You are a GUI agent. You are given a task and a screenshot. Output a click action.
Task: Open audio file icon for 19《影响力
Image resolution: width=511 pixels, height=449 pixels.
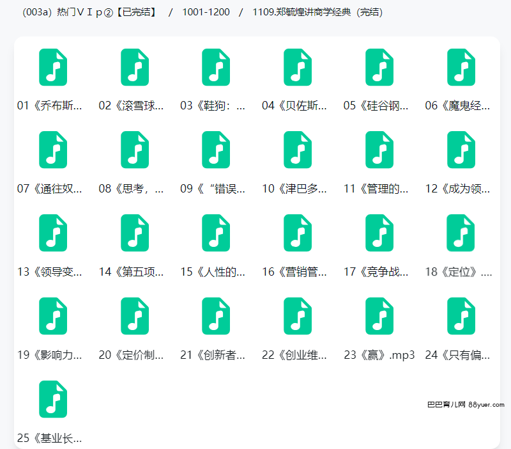tap(53, 316)
